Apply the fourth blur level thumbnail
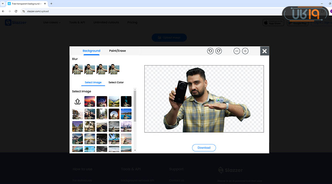The image size is (332, 184). pos(114,69)
